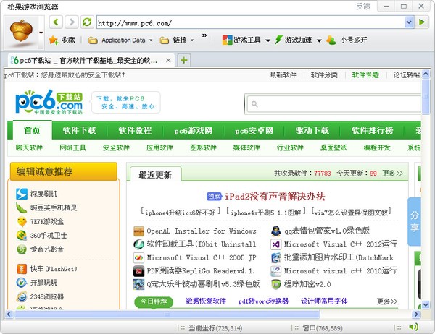435x334 pixels.
Task: Click into the pc6 site search box
Action: point(334,104)
